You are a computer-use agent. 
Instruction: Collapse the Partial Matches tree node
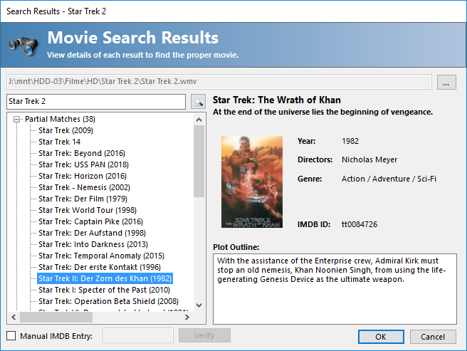point(17,119)
